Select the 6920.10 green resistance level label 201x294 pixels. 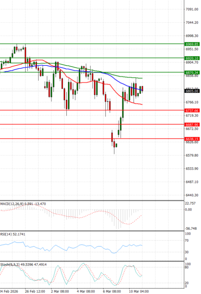[x=192, y=58]
